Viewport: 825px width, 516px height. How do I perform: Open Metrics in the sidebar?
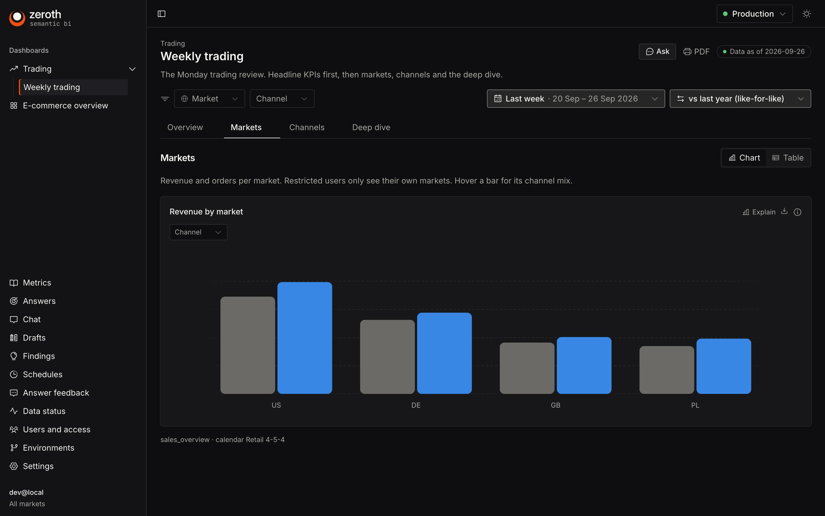click(x=73, y=283)
